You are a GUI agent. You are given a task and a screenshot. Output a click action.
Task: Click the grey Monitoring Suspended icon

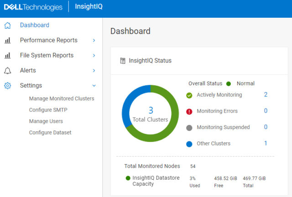[x=189, y=128]
